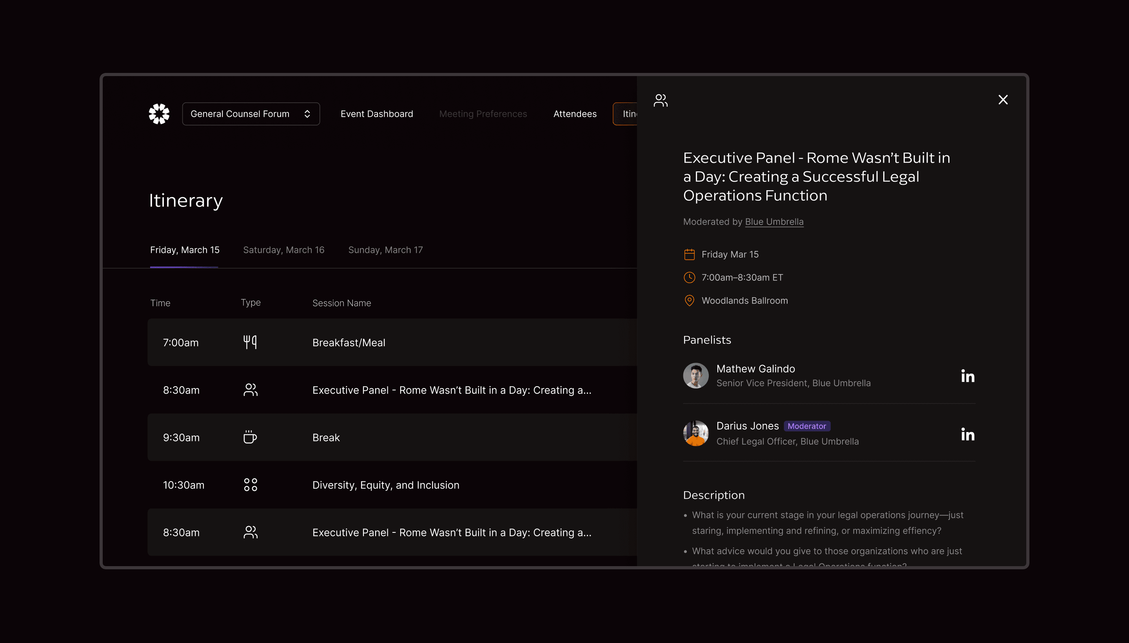Click the coffee cup Break icon
The height and width of the screenshot is (643, 1129).
[x=250, y=437]
